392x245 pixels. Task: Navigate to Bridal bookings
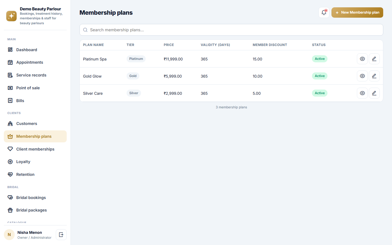tap(35, 197)
